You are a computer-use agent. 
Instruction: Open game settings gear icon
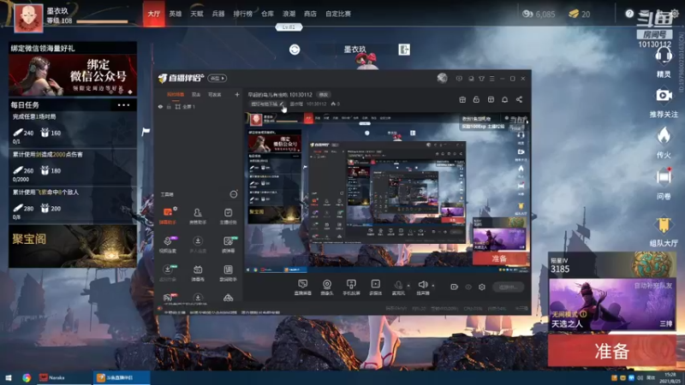[675, 14]
